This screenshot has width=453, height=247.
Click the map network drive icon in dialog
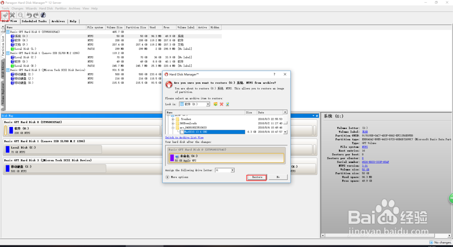click(x=228, y=104)
